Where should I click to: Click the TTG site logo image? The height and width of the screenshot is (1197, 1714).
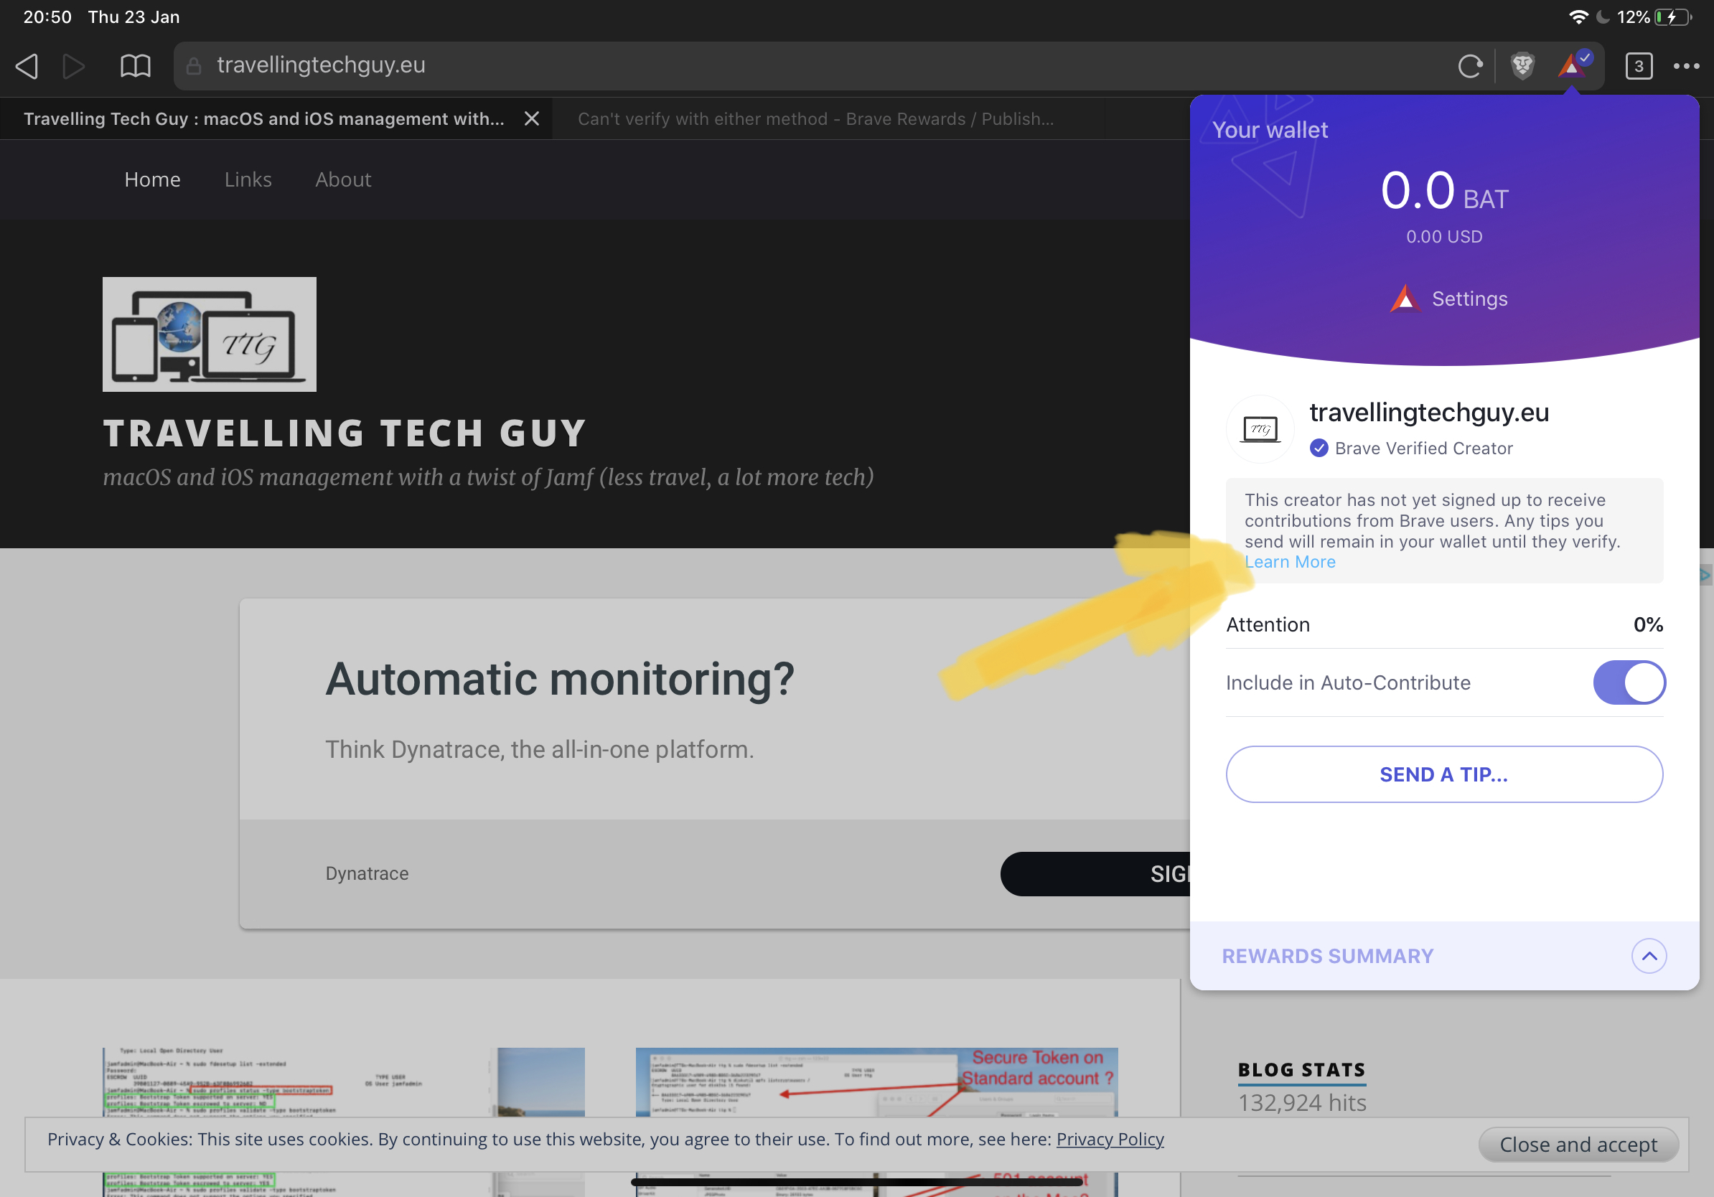(x=210, y=334)
